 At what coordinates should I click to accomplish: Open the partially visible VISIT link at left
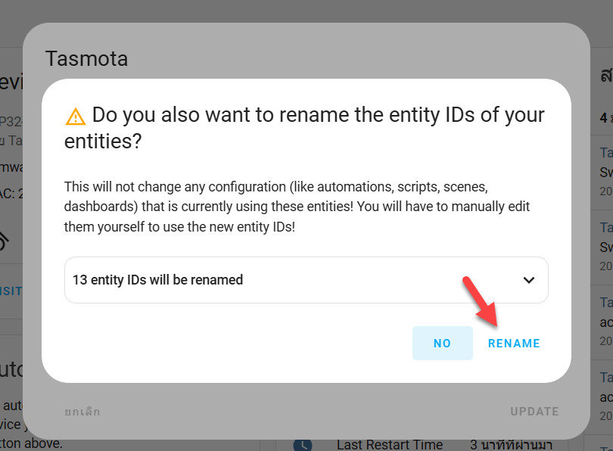pos(11,291)
